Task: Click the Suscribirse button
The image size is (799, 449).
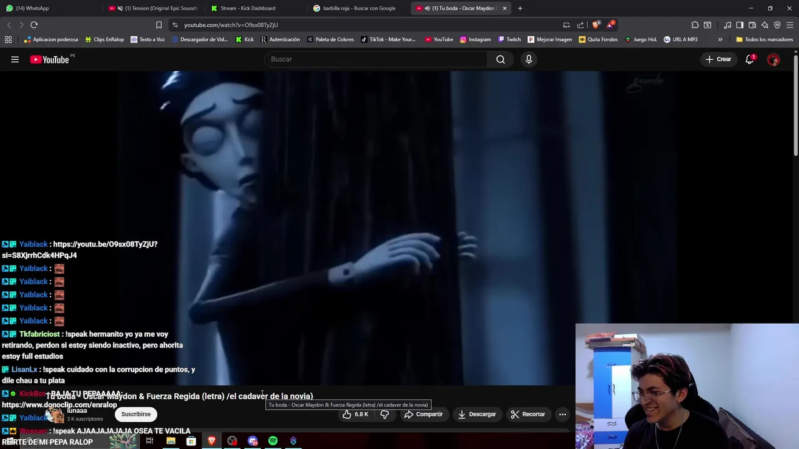Action: pyautogui.click(x=136, y=414)
